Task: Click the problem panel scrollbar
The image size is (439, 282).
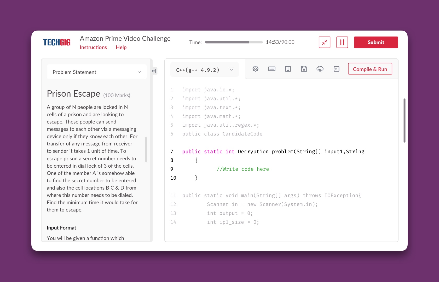Action: [x=146, y=149]
